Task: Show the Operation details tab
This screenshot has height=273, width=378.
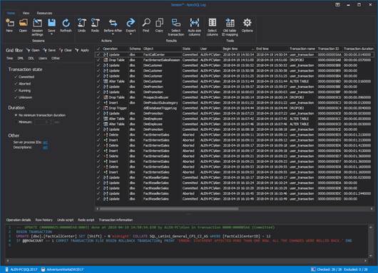Action: 19,220
